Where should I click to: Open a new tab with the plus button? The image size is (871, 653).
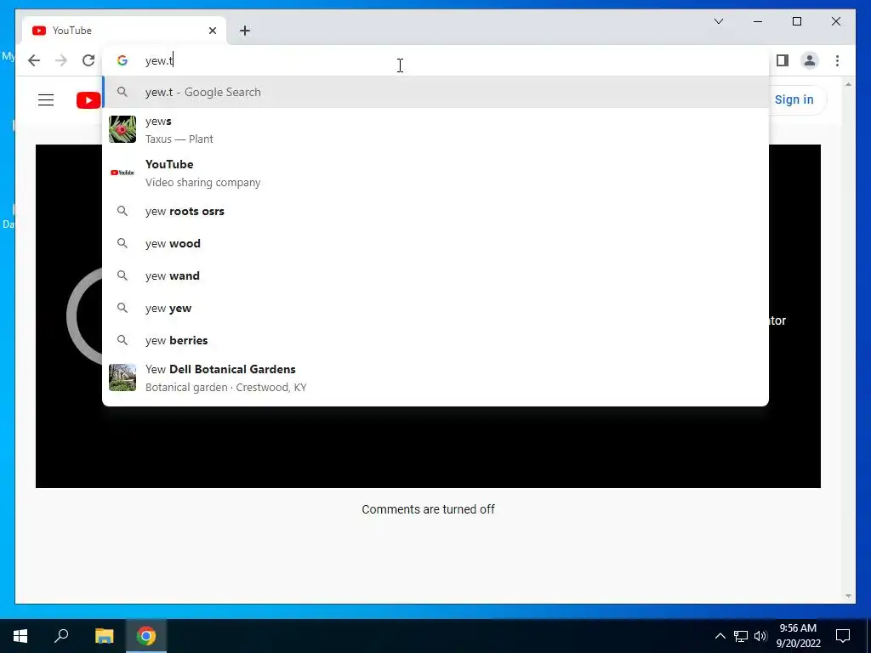[245, 31]
